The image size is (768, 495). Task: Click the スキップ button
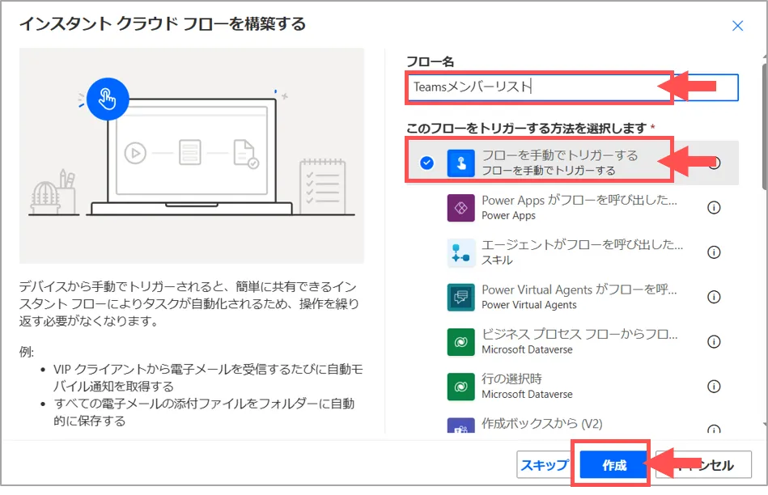(544, 465)
